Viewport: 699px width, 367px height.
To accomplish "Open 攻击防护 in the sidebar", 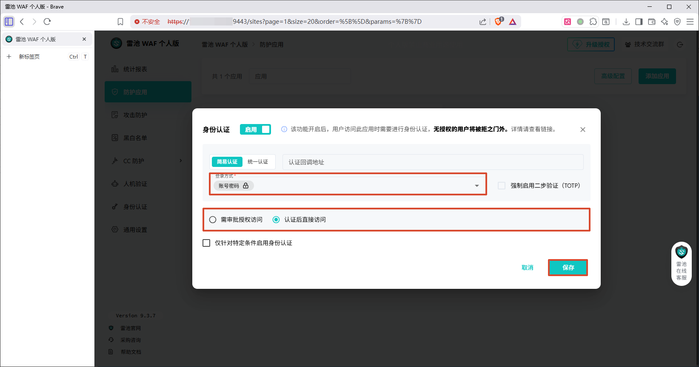I will click(148, 115).
